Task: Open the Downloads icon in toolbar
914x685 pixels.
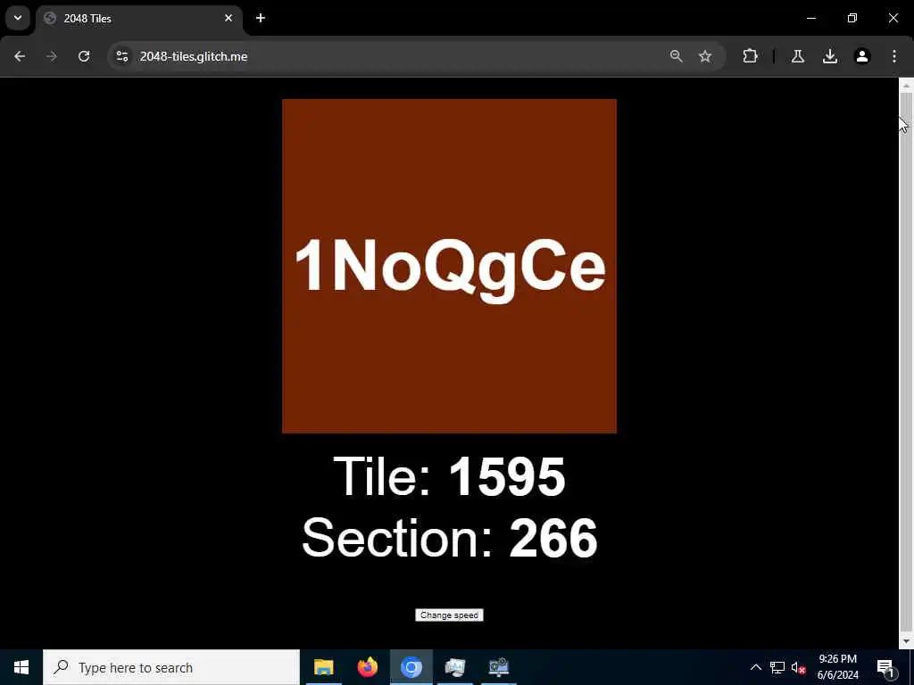Action: 830,56
